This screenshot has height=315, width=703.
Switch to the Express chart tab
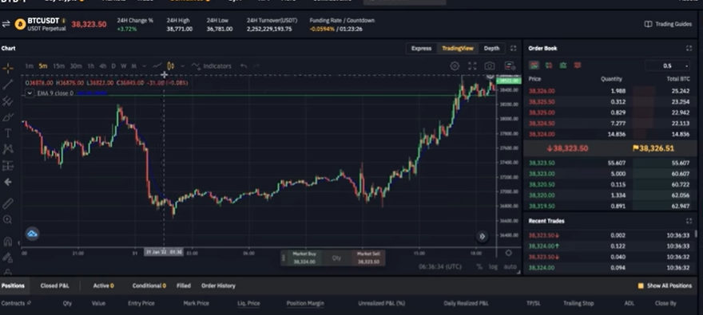[x=422, y=49]
